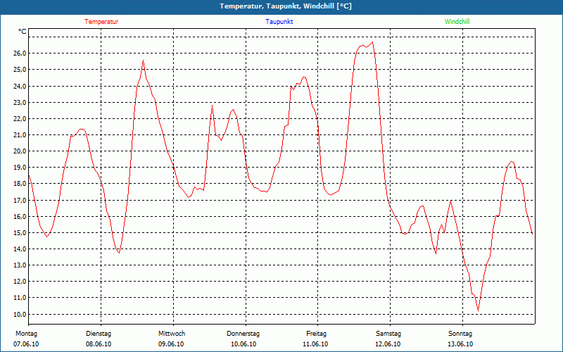Click the 20,0 y-axis value

point(20,151)
